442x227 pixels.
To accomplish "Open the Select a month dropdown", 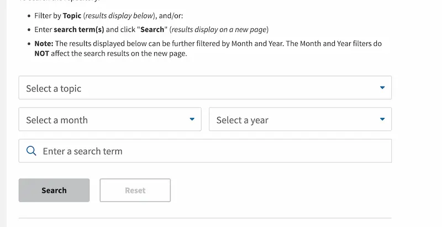I will [110, 119].
